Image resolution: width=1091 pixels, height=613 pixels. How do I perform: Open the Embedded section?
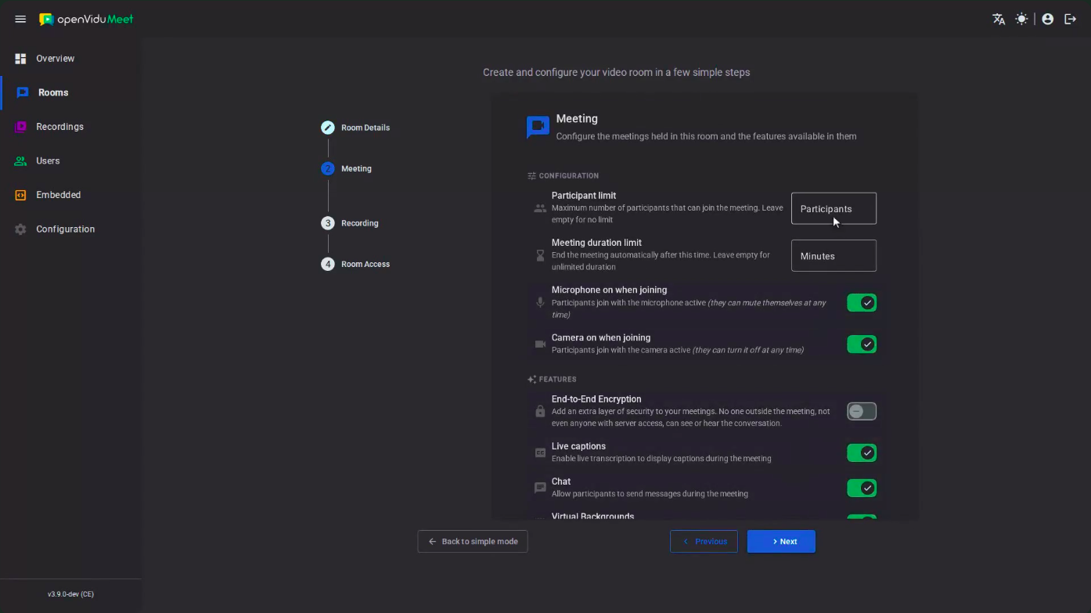[71, 195]
